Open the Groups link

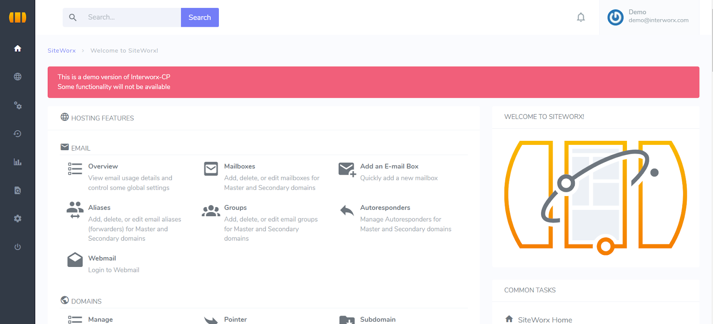(235, 208)
